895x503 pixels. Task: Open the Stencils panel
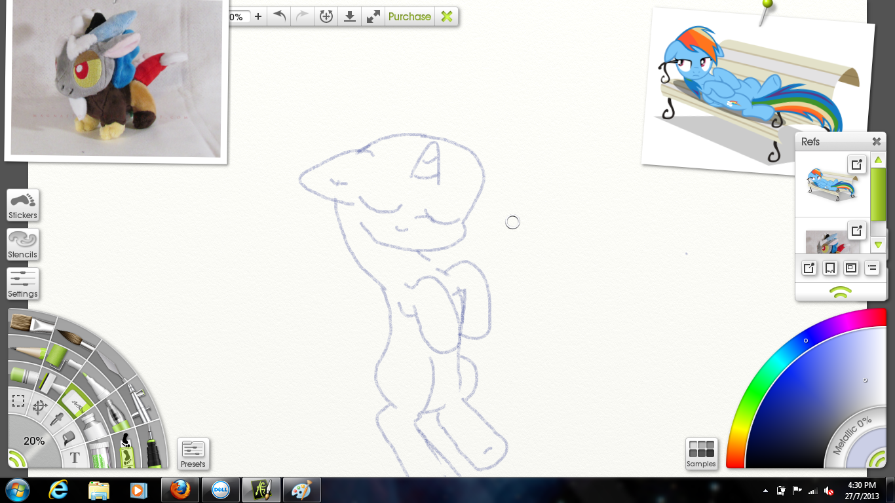[23, 244]
